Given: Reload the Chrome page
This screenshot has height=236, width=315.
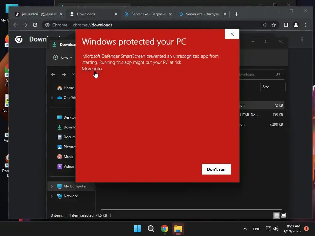Looking at the screenshot, I should click(35, 25).
